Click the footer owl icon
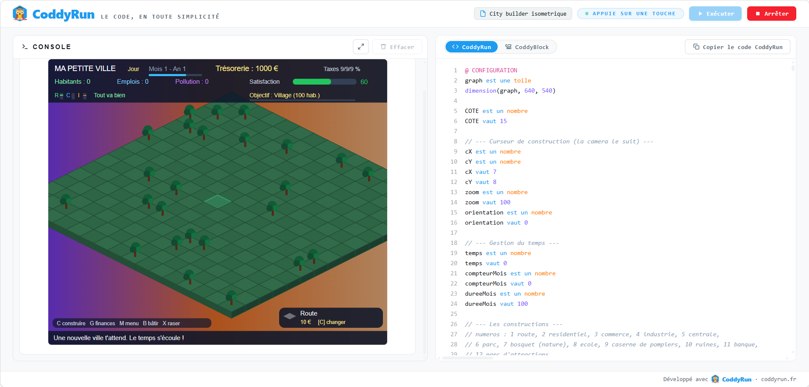Screen dimensions: 809x387 (x=715, y=379)
